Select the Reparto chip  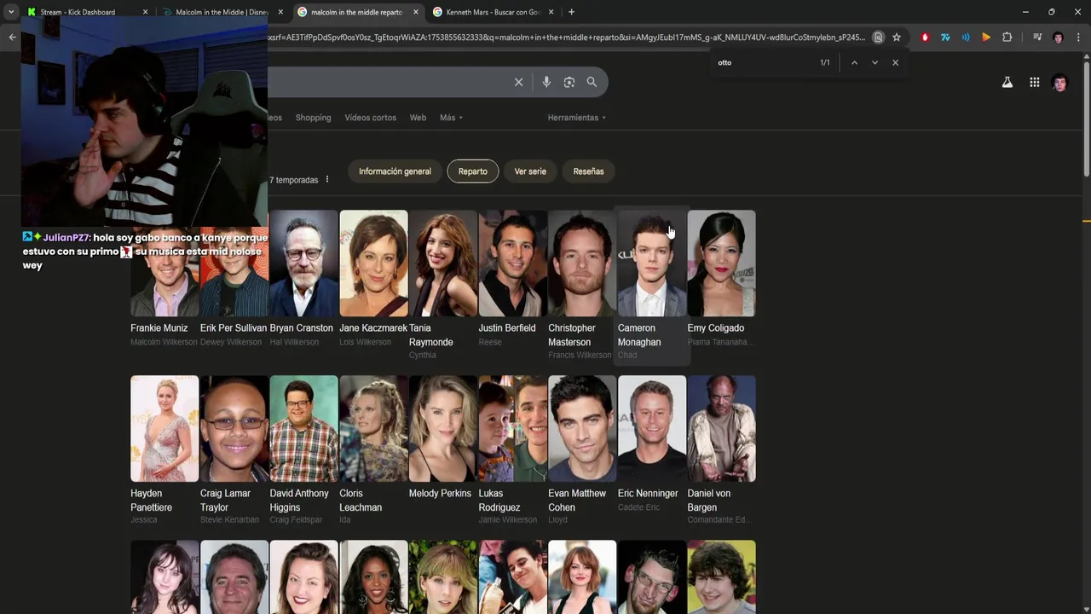tap(472, 171)
